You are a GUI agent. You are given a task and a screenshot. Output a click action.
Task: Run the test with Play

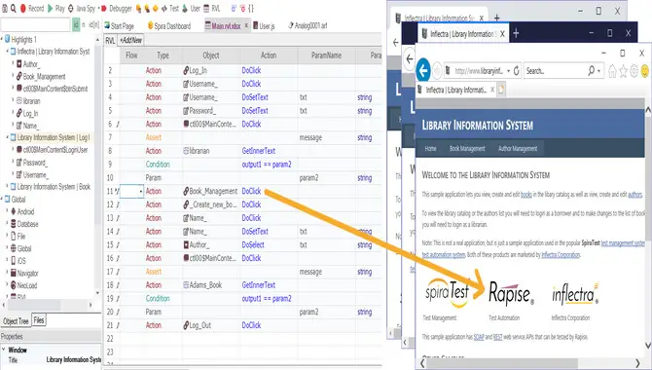[56, 8]
